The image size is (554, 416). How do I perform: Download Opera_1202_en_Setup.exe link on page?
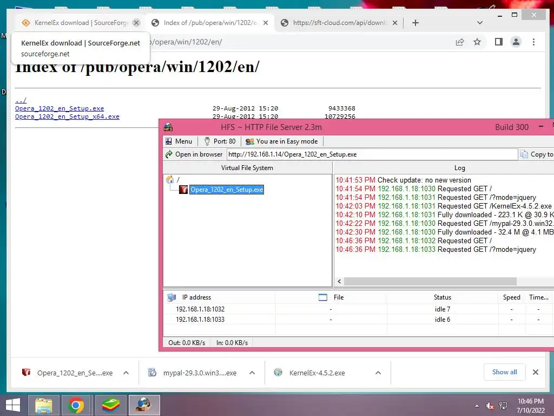pos(60,108)
